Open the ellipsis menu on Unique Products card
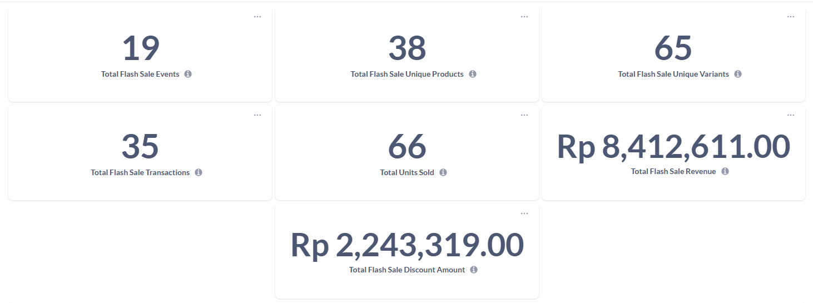 (524, 17)
